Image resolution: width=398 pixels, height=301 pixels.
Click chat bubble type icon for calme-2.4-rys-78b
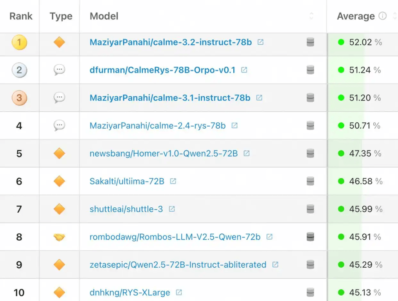pos(59,125)
